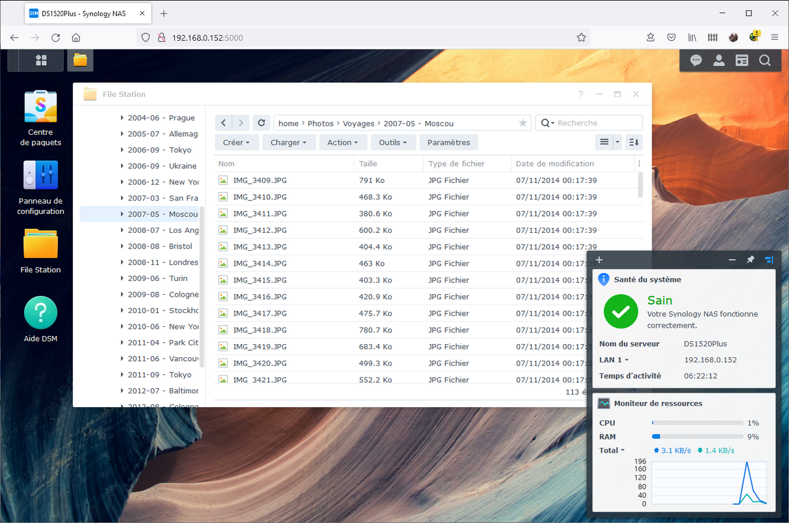Go back in File Station navigation
The image size is (789, 523).
point(224,123)
